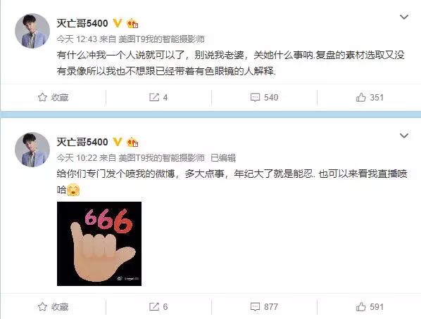This screenshot has height=319, width=421.
Task: Open the avatar on the 12:43 post
Action: (x=32, y=31)
